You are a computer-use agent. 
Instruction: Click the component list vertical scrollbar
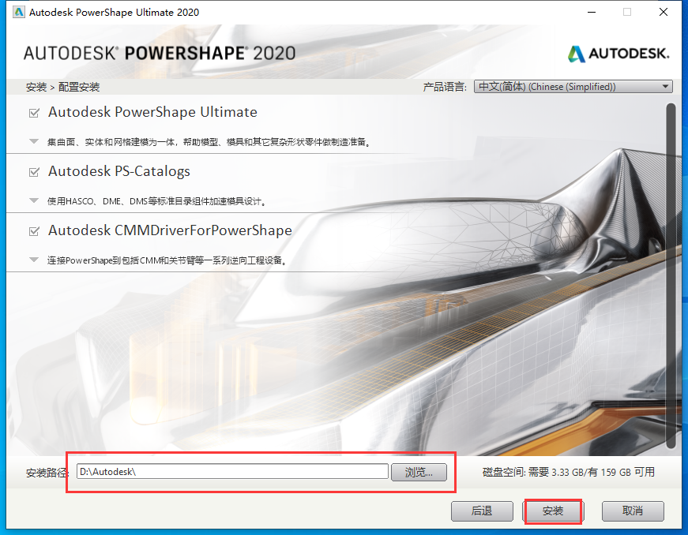click(671, 276)
